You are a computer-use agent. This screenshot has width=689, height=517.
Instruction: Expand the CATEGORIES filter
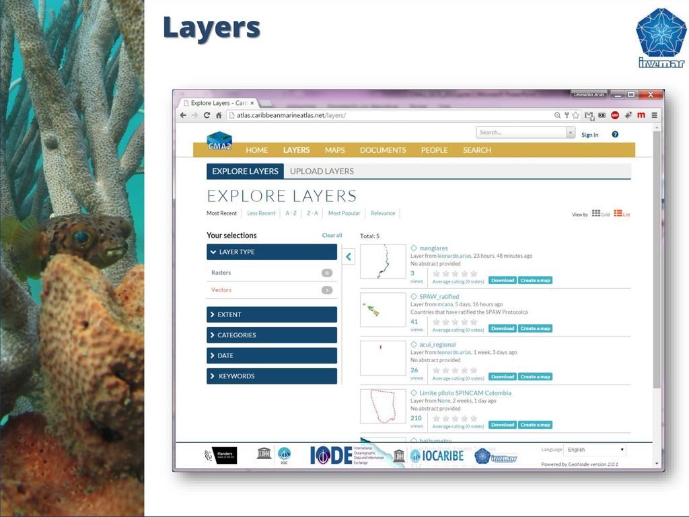coord(272,335)
